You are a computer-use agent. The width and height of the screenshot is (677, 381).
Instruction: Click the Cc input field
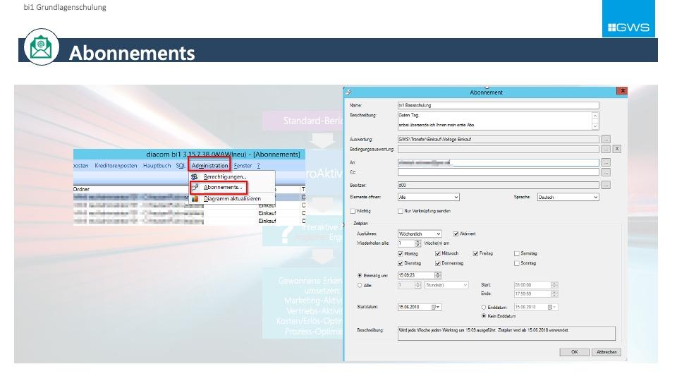point(499,172)
